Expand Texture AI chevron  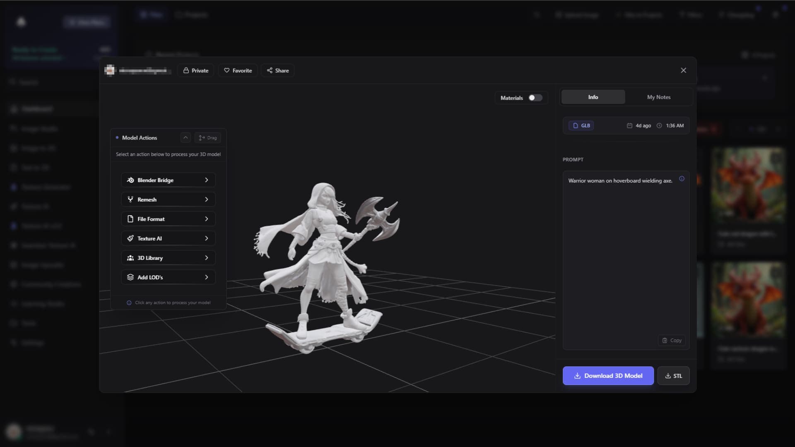[207, 238]
